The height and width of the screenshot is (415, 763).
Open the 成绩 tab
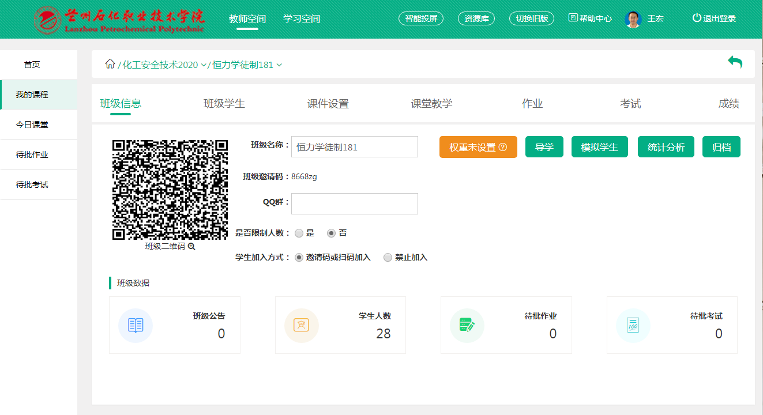point(729,104)
